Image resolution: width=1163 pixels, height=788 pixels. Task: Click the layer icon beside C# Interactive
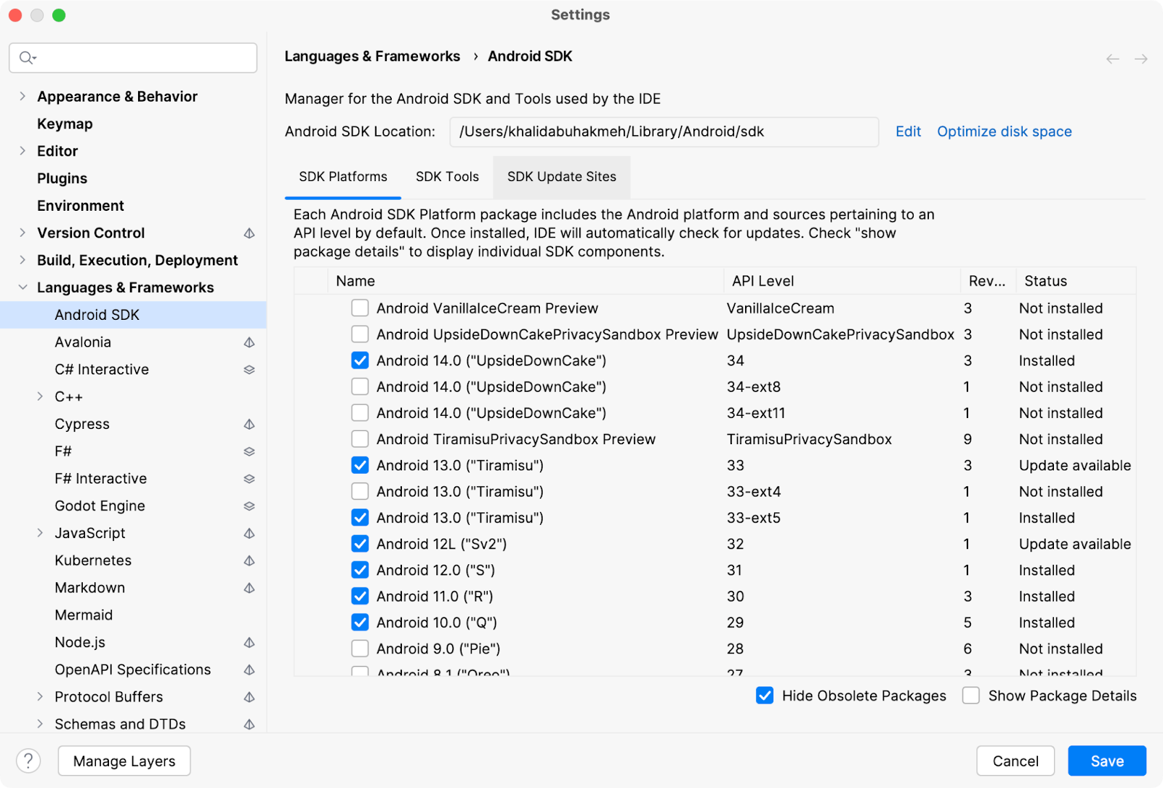[x=249, y=370]
